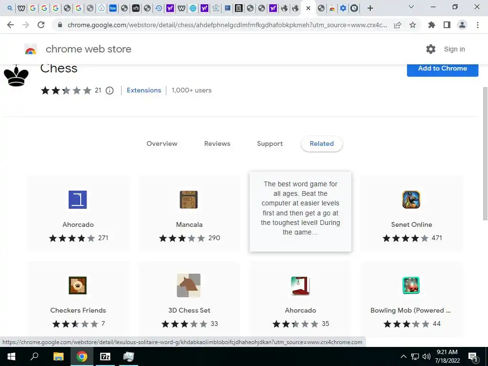Screen dimensions: 488x366
Task: Click Chrome icon in taskbar
Action: click(82, 356)
